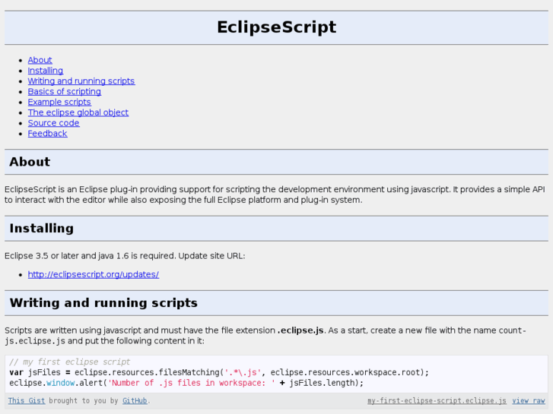This screenshot has height=414, width=553.
Task: Click the bold '.eclipse.js' extension text
Action: point(300,330)
